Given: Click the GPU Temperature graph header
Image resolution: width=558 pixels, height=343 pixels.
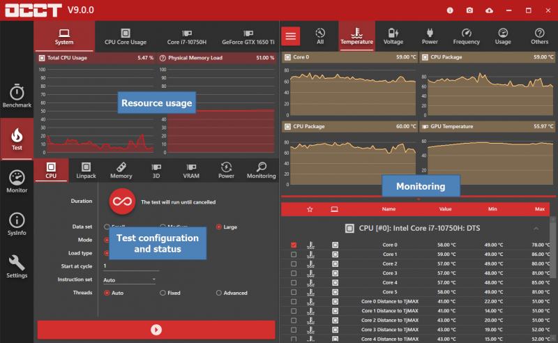Looking at the screenshot, I should tap(488, 126).
